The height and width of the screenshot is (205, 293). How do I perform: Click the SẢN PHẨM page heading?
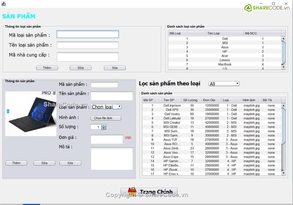[x=19, y=16]
